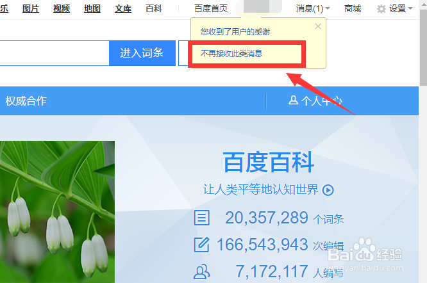Go to 商城 link
The width and height of the screenshot is (427, 283).
[x=353, y=9]
